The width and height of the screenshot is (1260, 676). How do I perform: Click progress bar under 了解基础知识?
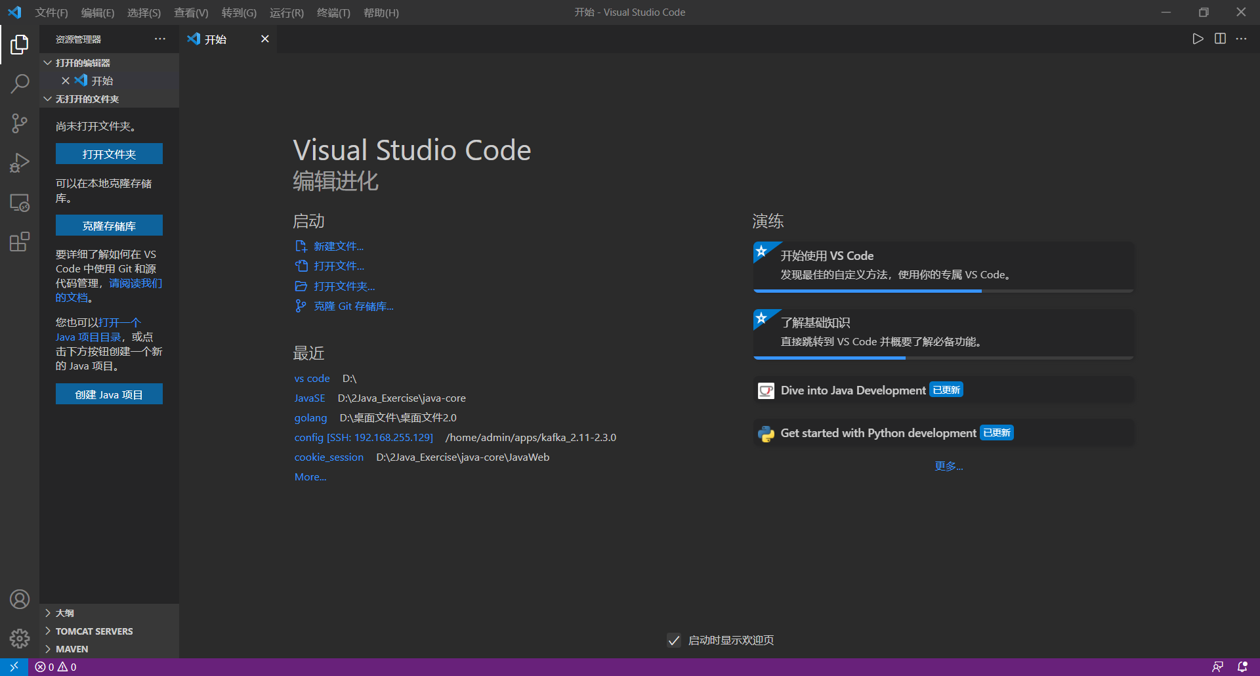(944, 358)
